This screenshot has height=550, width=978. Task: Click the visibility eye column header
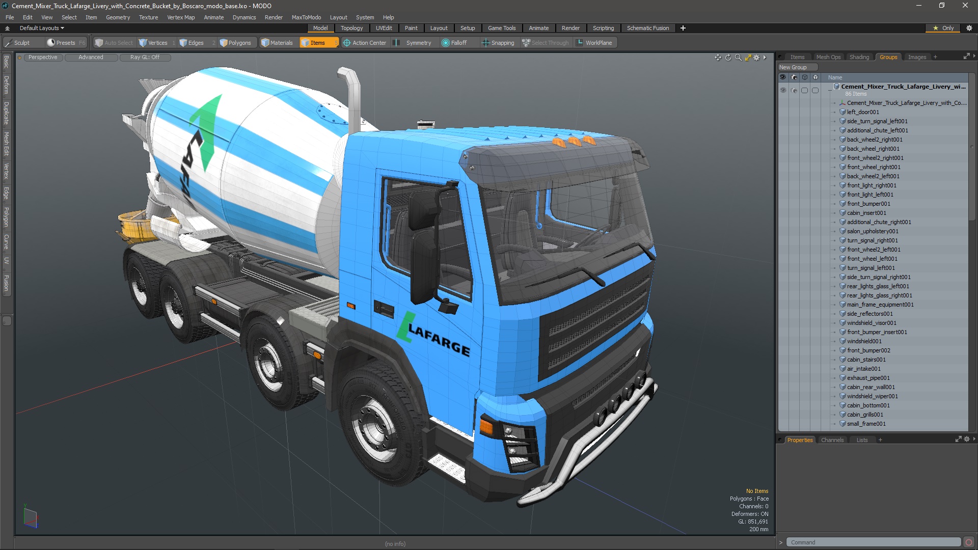click(783, 77)
